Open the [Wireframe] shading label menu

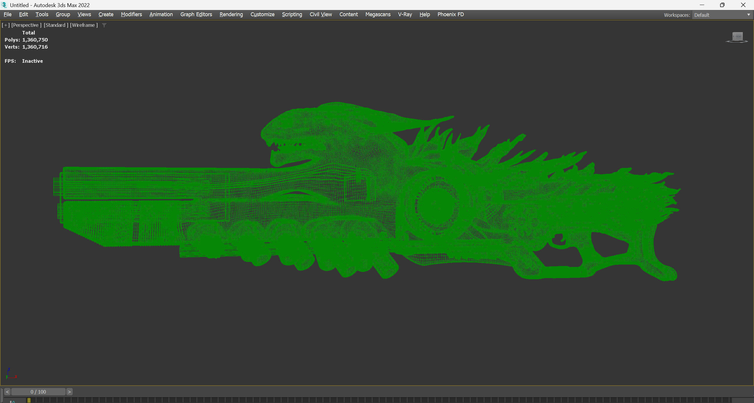pyautogui.click(x=84, y=25)
